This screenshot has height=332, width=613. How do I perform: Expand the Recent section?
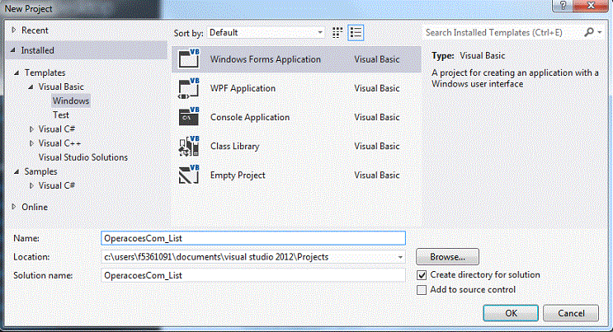coord(14,30)
